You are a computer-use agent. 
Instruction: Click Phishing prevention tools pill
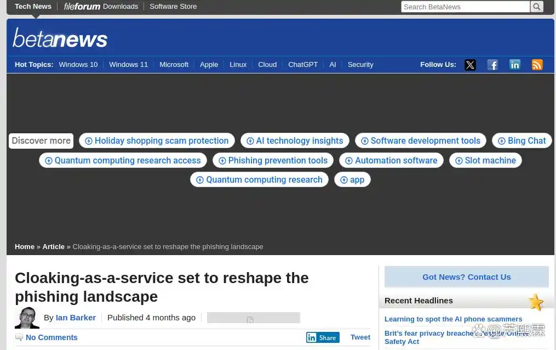point(273,160)
